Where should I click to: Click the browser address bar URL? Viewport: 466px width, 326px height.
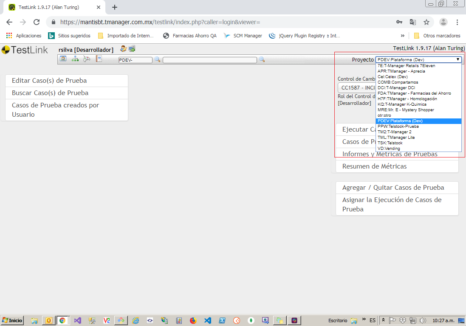(160, 22)
